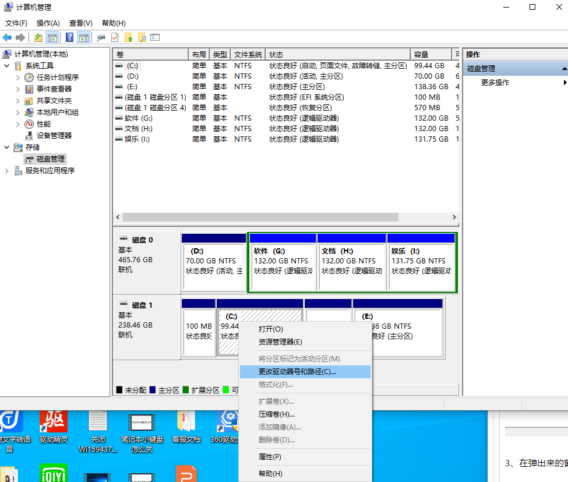Image resolution: width=568 pixels, height=482 pixels.
Task: Collapse the 系统工具 tree node
Action: [6, 66]
